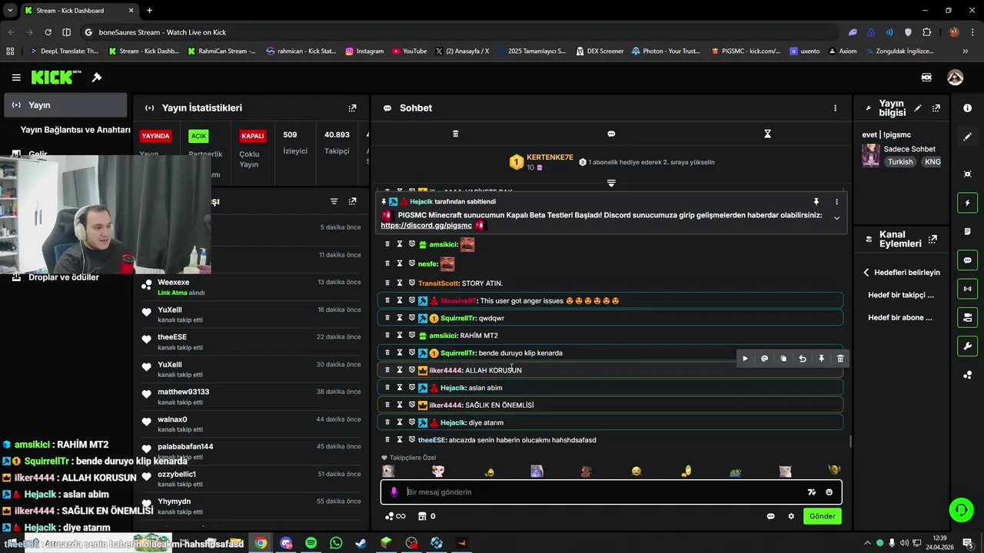Screen dimensions: 984x553
Task: Open the Instagram bookmark
Action: click(364, 51)
